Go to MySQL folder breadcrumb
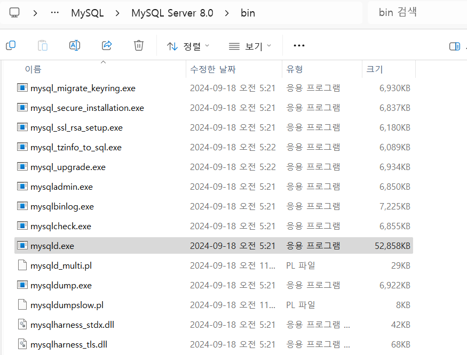Screen dimensions: 467x355 [88, 13]
